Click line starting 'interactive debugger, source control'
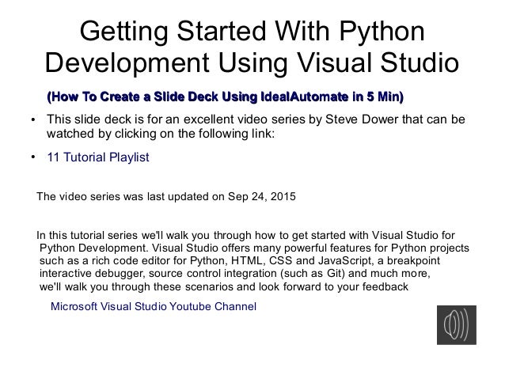 235,274
